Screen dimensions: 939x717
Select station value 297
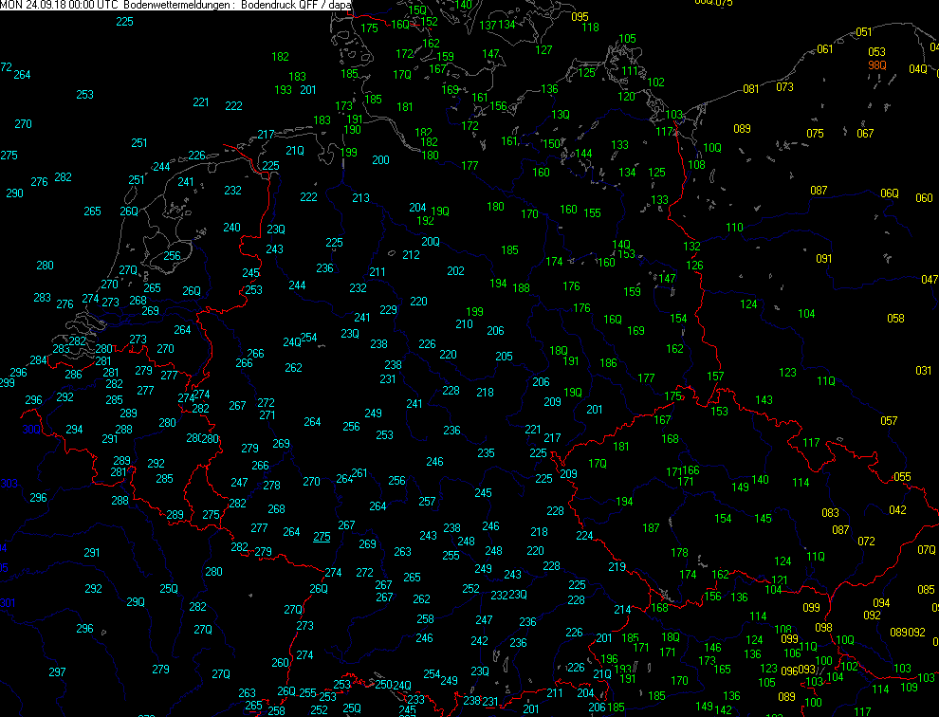57,672
